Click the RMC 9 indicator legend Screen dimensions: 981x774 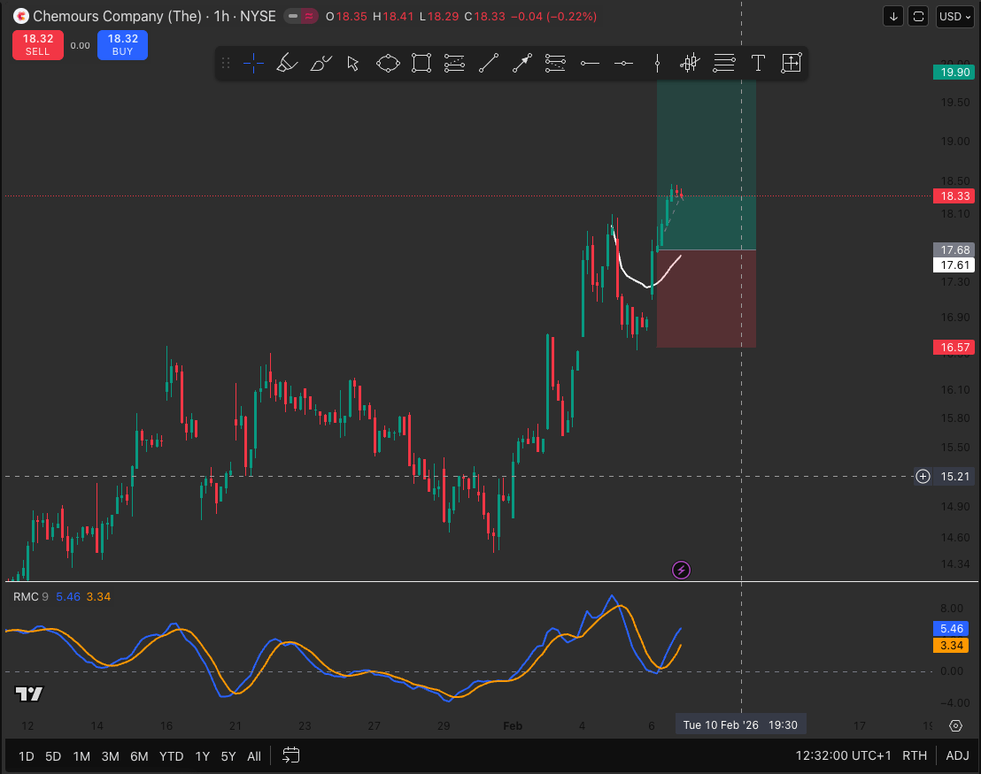pos(31,597)
